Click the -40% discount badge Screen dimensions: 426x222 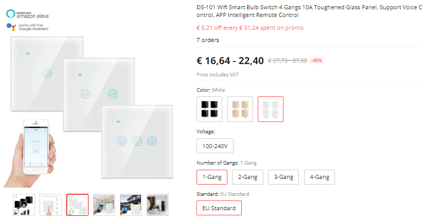pyautogui.click(x=316, y=60)
